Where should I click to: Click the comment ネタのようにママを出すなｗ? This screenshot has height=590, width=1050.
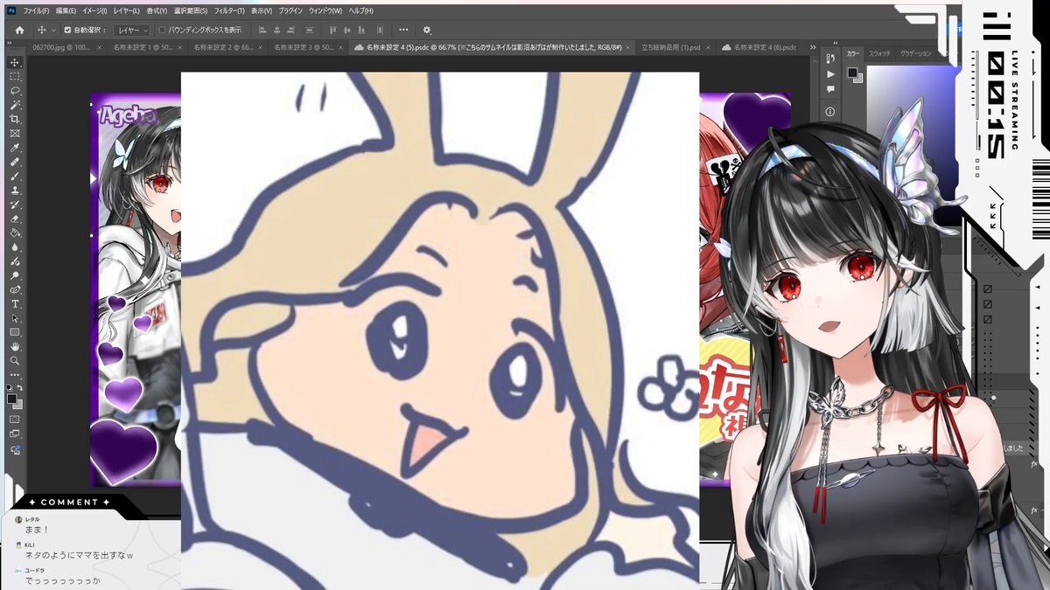[79, 556]
